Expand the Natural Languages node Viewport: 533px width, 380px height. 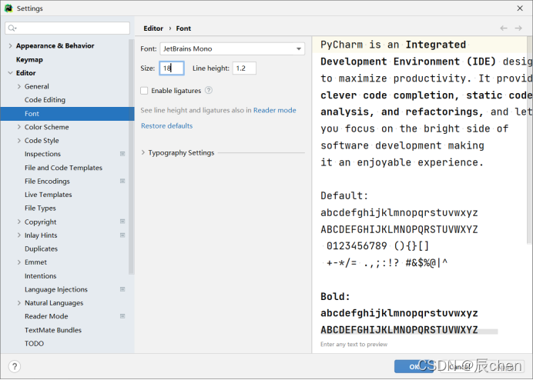pos(19,303)
